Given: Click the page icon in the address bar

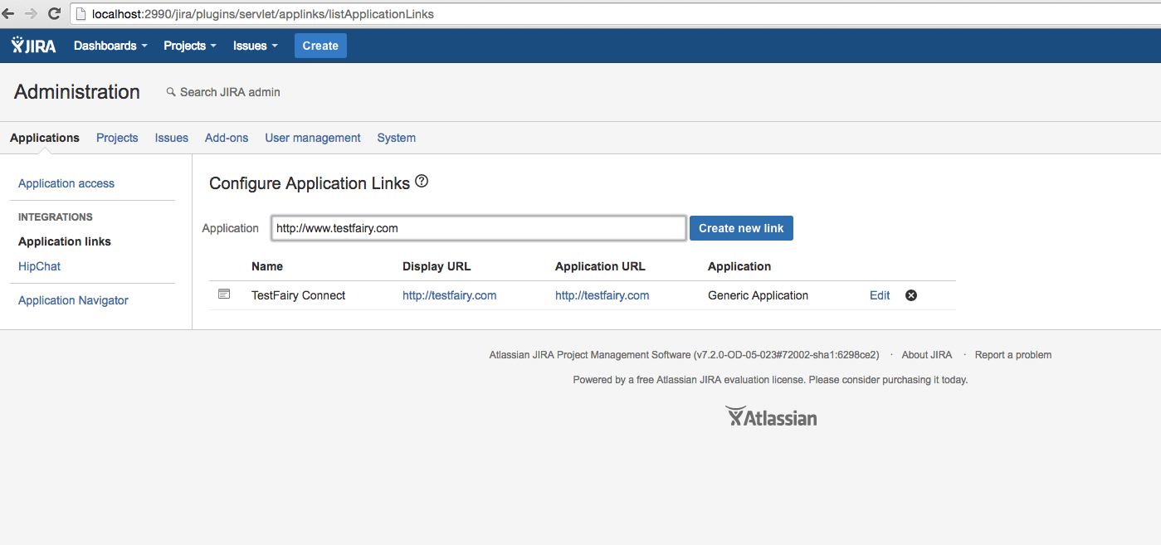Looking at the screenshot, I should coord(80,13).
